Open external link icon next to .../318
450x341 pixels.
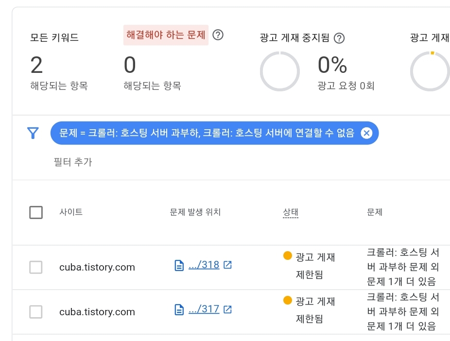pyautogui.click(x=227, y=265)
